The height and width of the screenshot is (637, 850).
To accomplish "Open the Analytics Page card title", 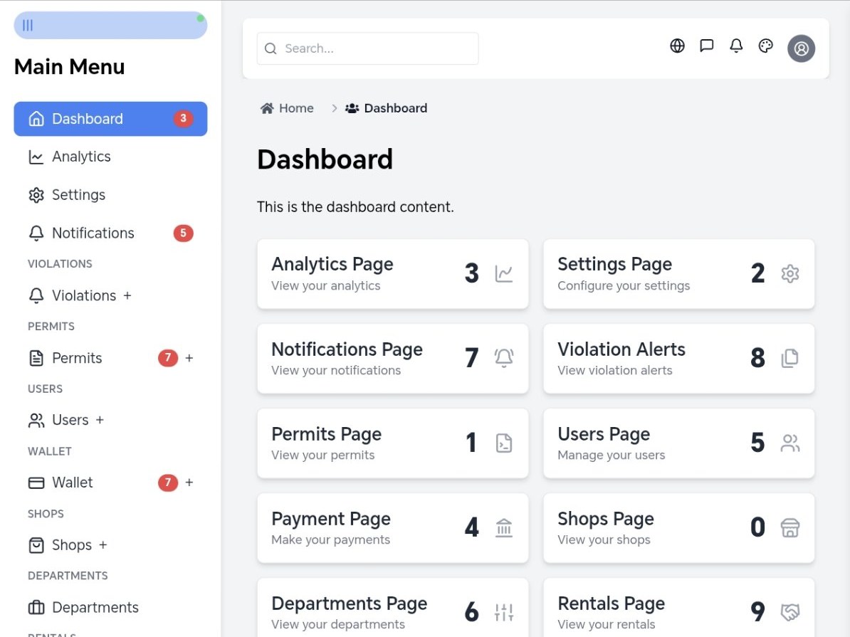I will (332, 264).
